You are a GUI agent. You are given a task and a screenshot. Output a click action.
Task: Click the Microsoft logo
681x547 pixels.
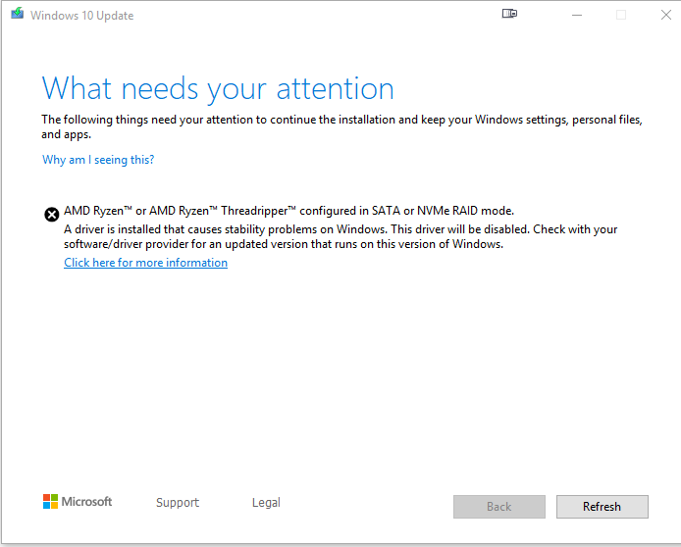78,502
